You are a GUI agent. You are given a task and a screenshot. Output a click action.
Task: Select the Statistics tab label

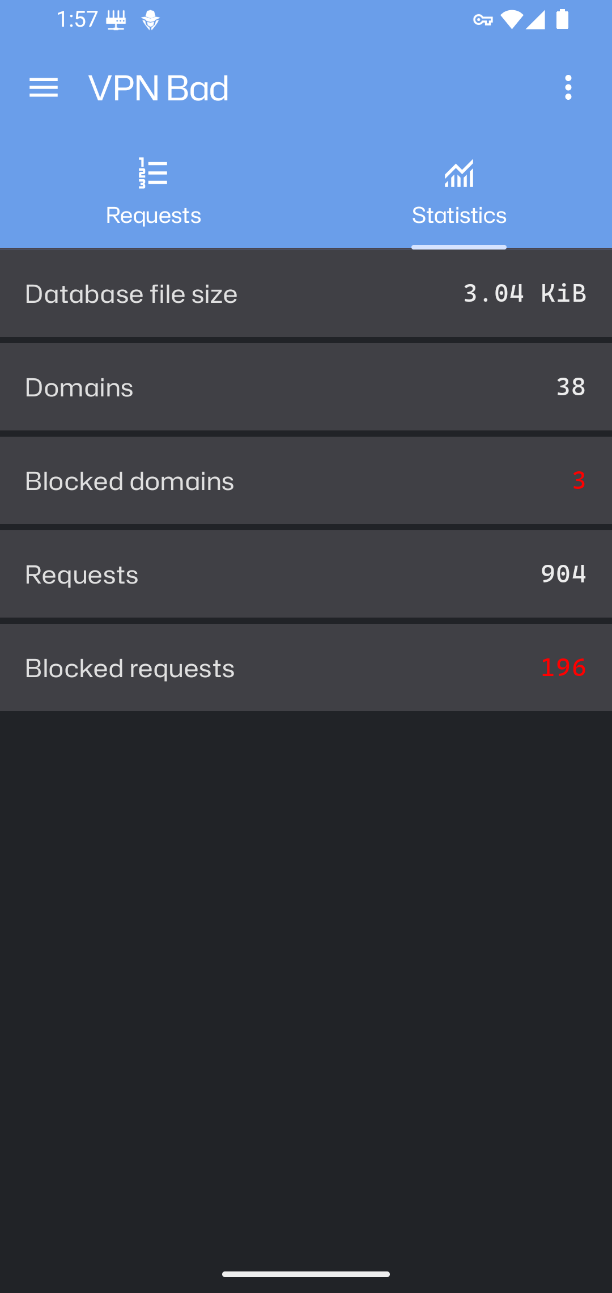[459, 216]
